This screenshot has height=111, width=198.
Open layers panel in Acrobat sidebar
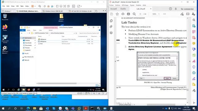111,33
